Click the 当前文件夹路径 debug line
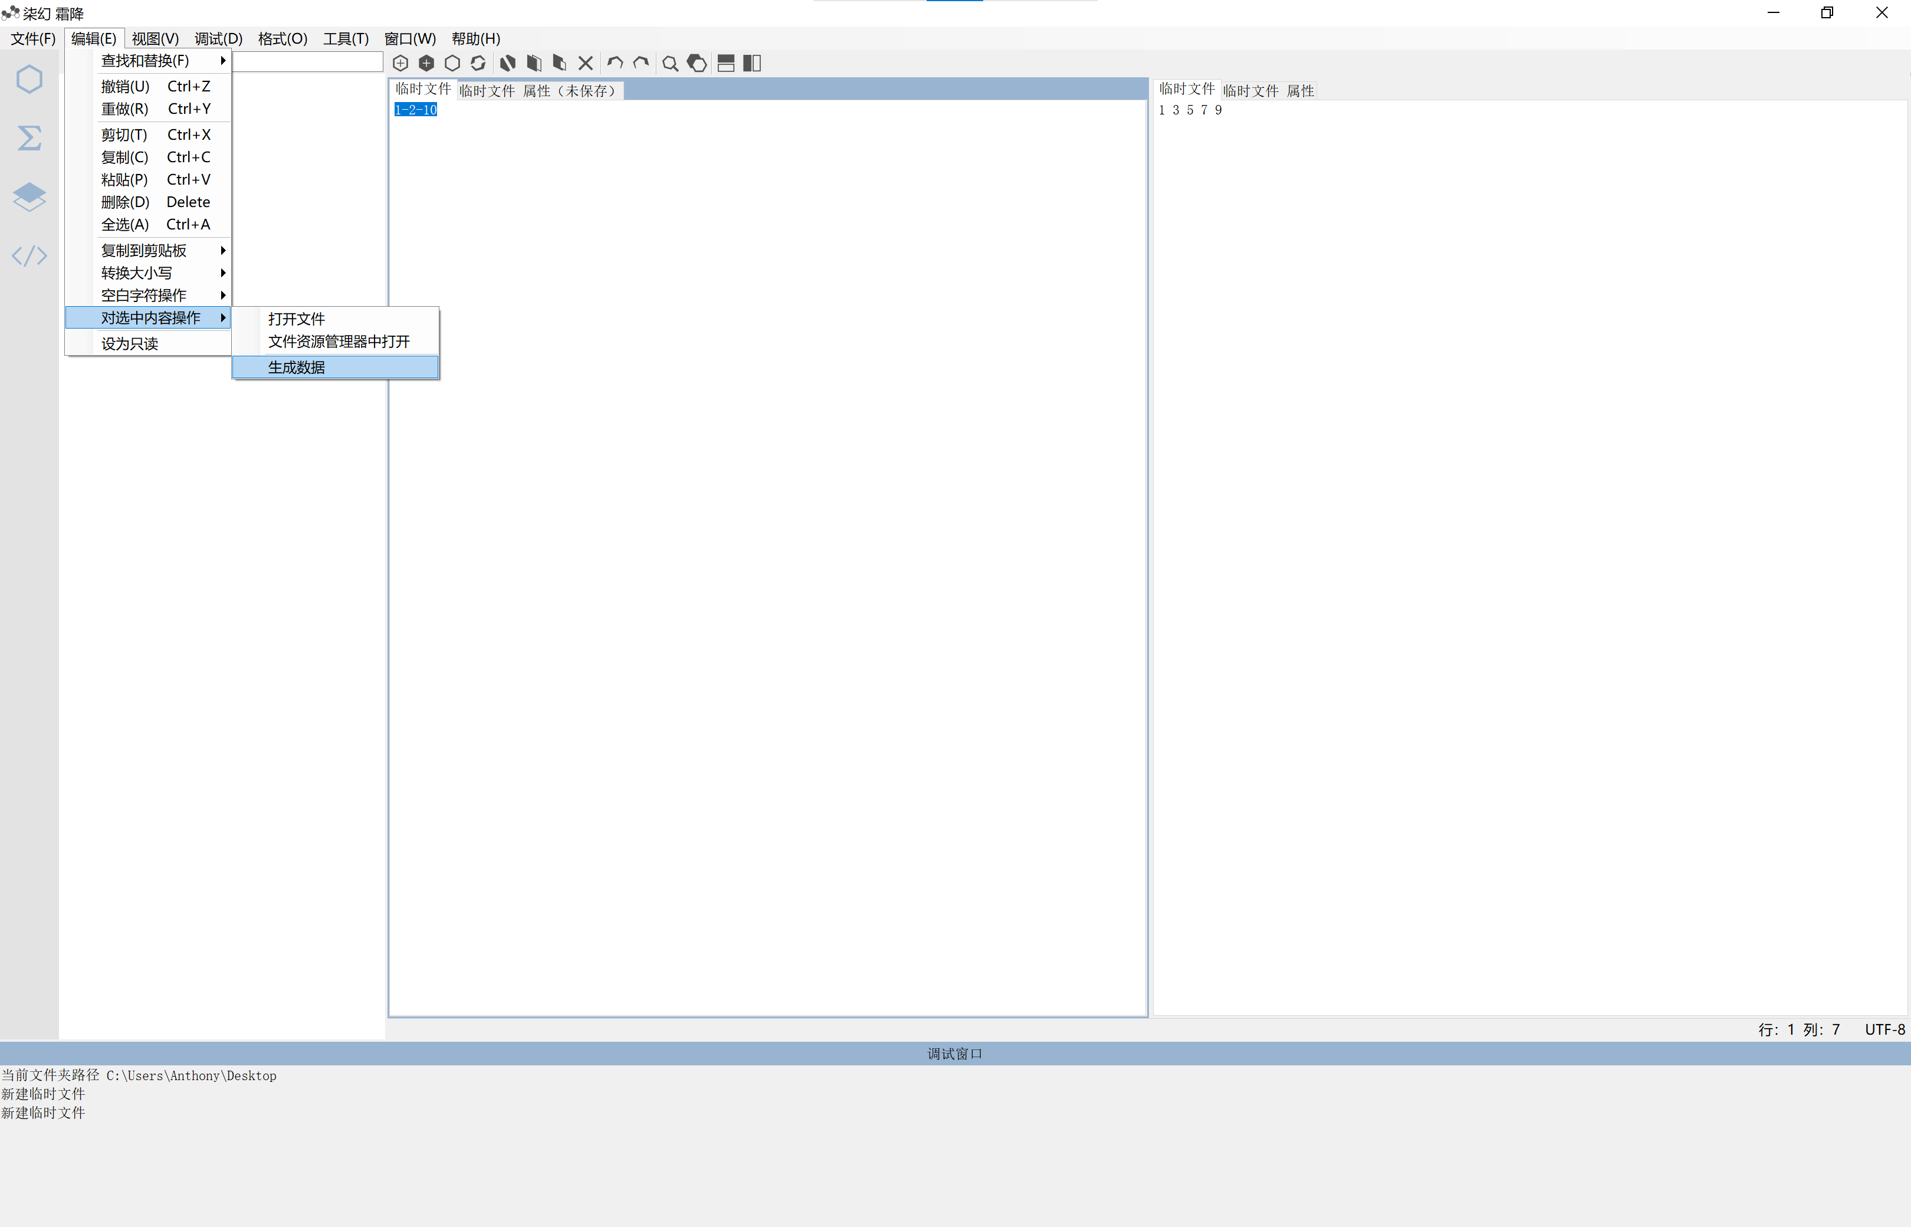This screenshot has height=1227, width=1911. pos(139,1075)
